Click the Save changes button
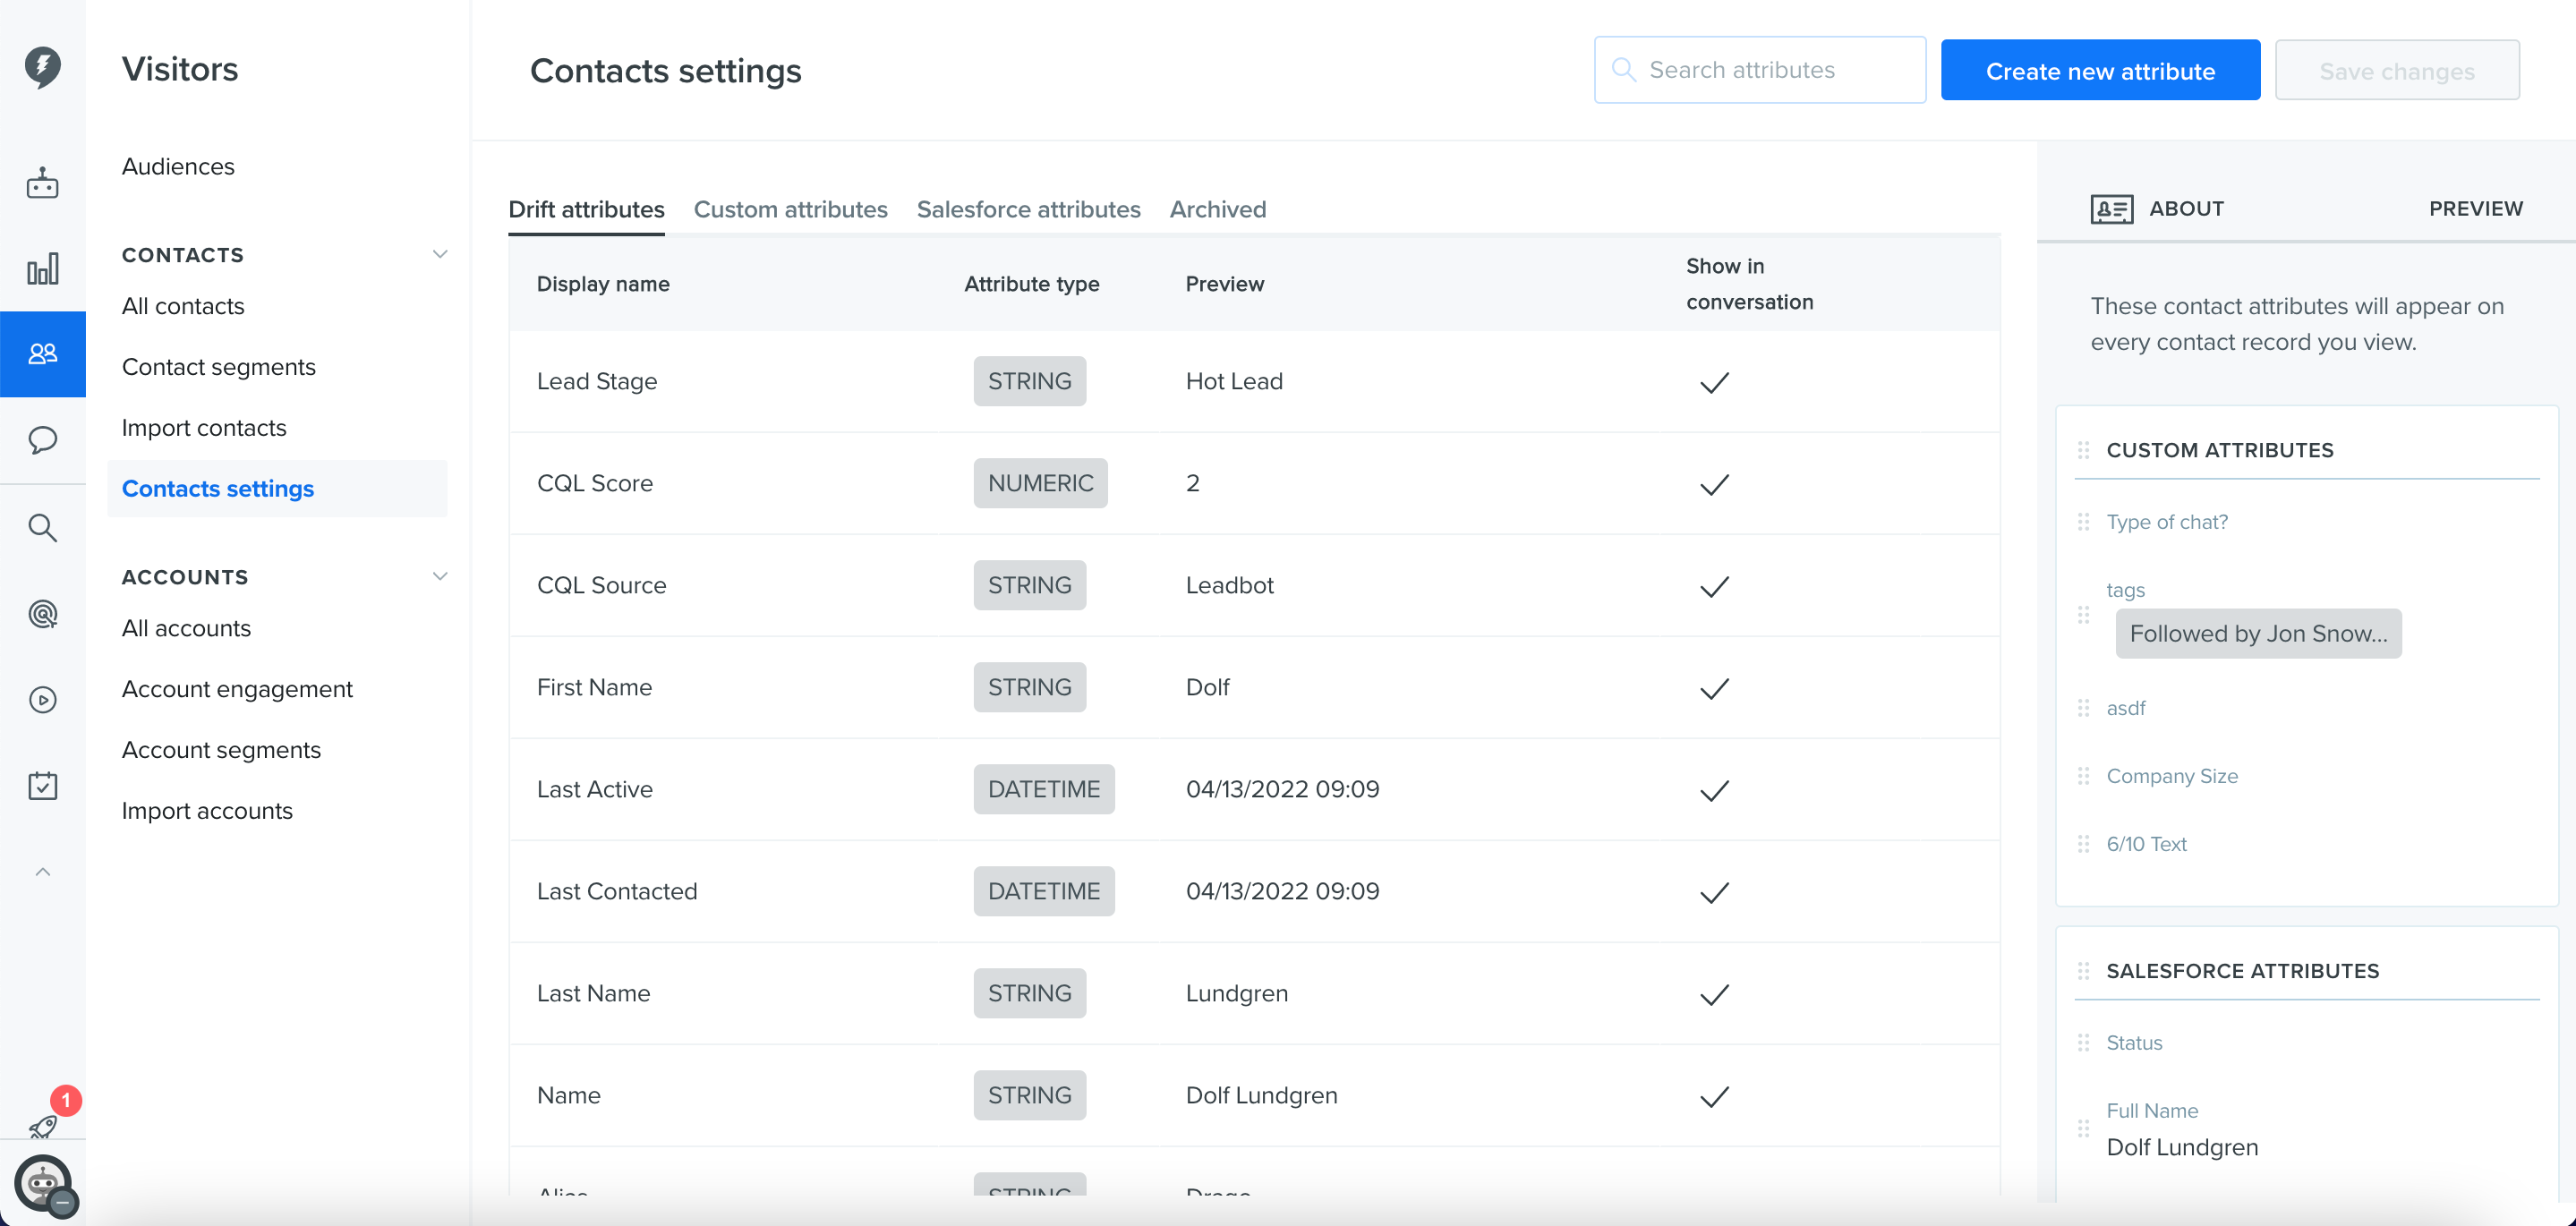2576x1226 pixels. pyautogui.click(x=2396, y=70)
